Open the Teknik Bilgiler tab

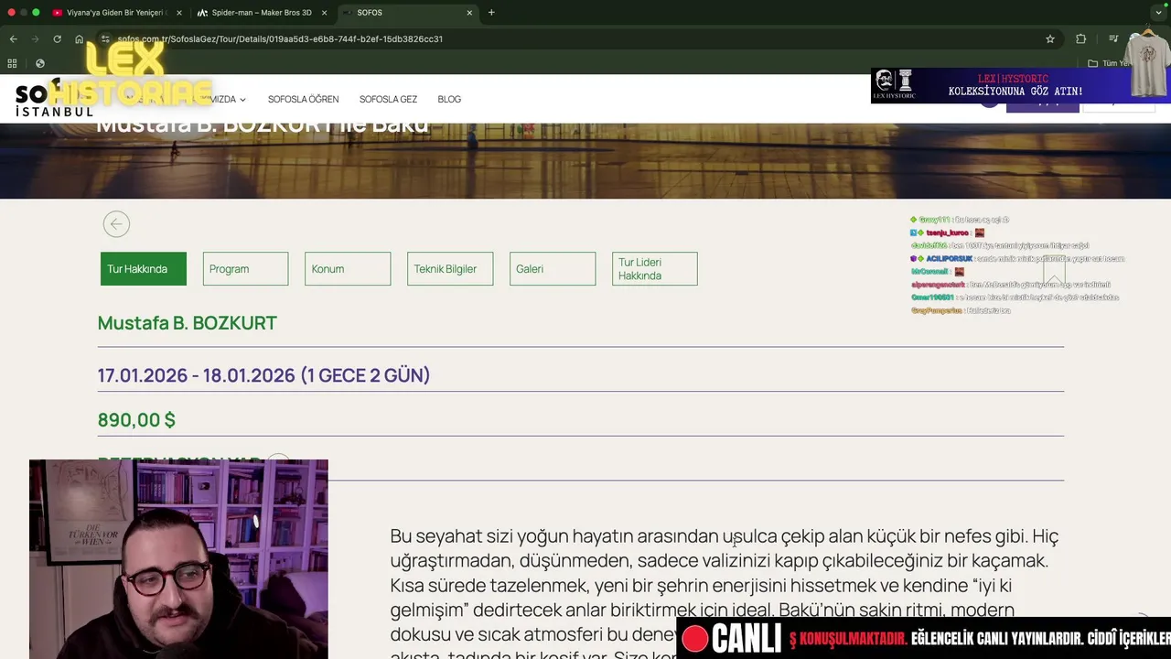coord(450,269)
